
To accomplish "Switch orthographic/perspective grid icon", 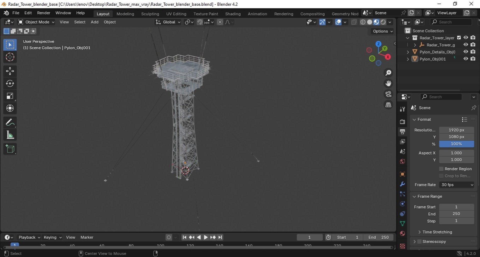I will tap(388, 105).
